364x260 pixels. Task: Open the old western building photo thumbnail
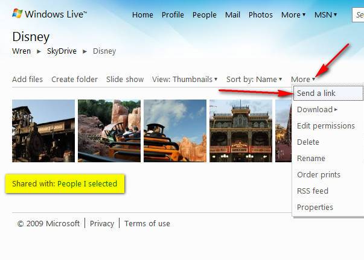(43, 131)
